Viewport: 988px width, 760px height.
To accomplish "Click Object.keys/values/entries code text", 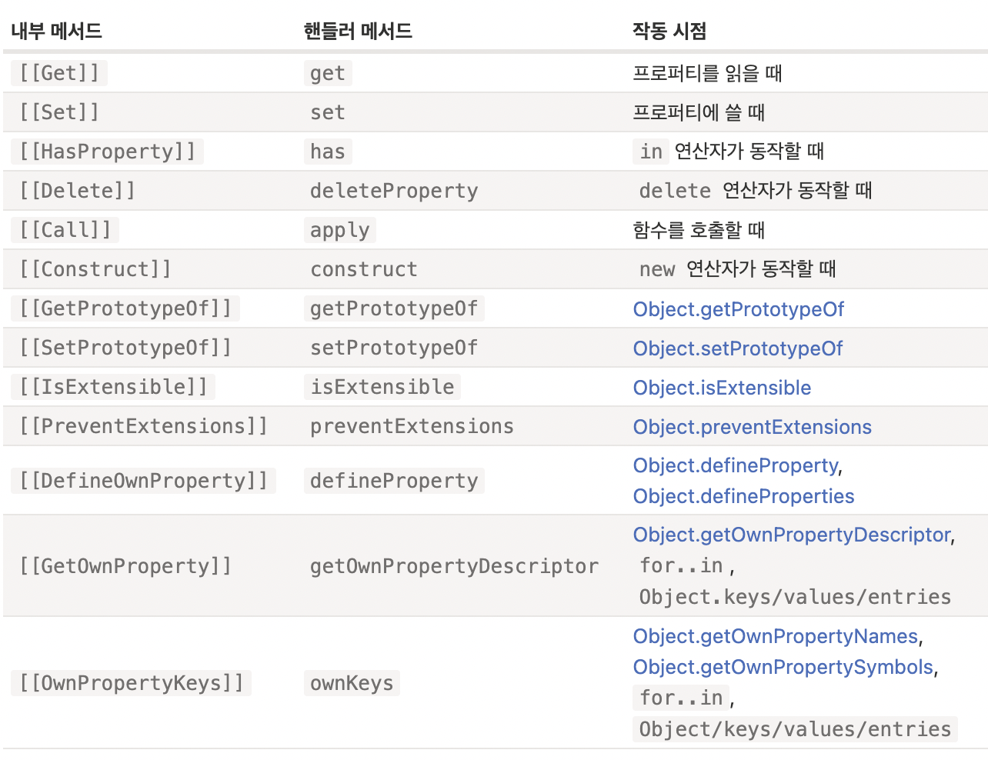I will (x=795, y=597).
